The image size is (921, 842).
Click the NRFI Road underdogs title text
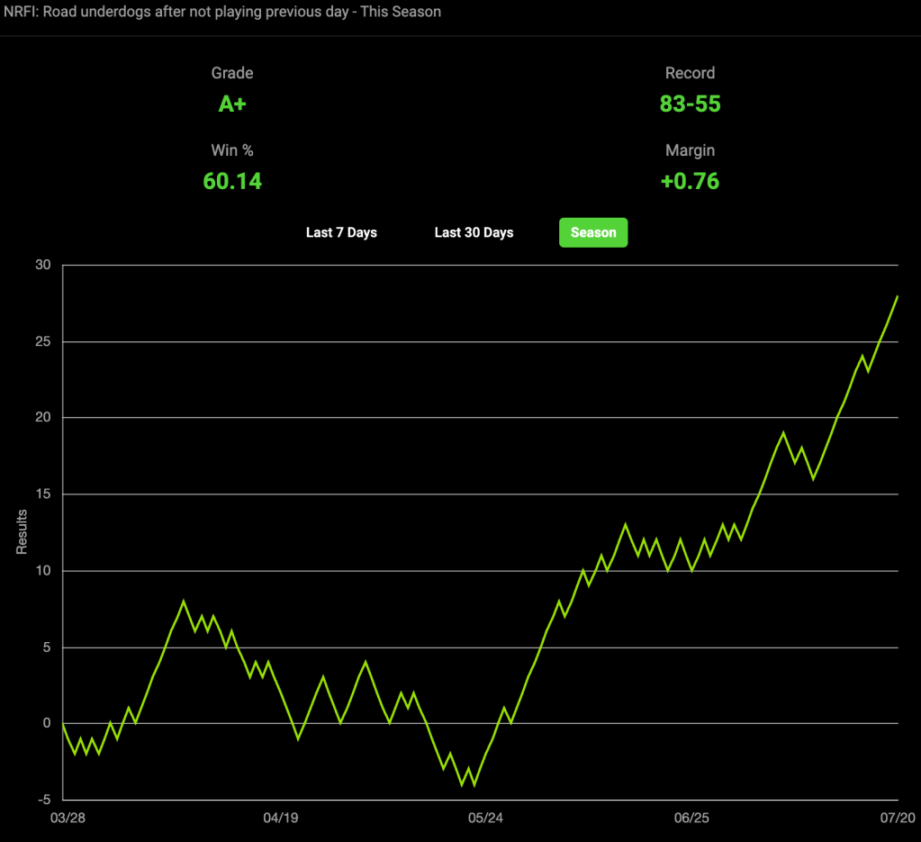point(222,12)
